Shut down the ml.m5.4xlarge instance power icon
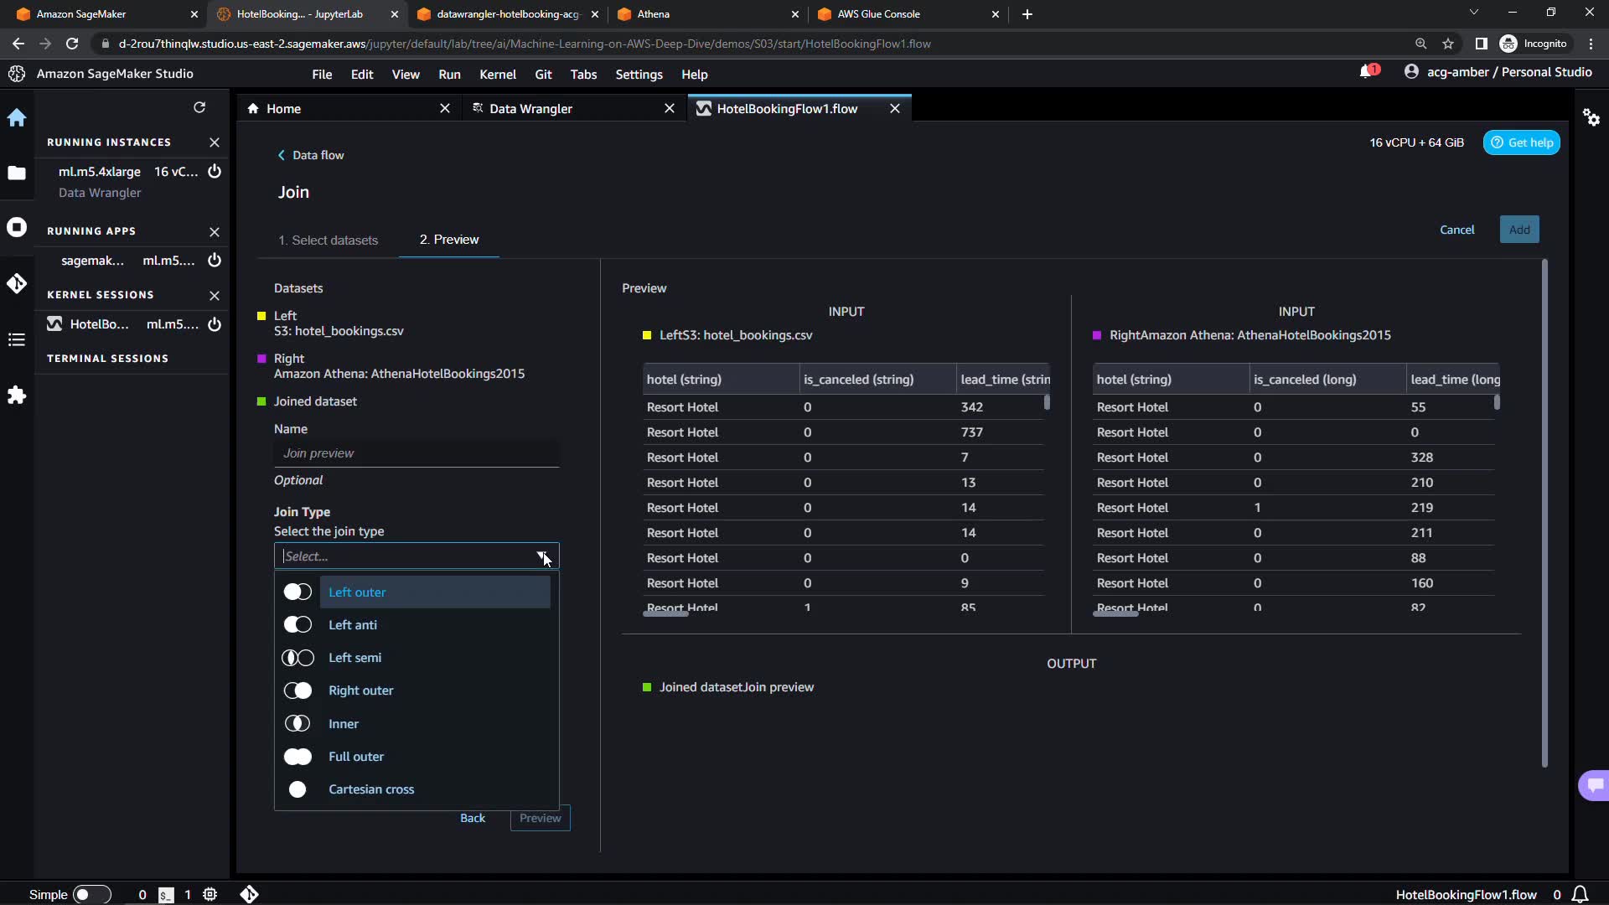Screen dimensions: 1609x905 (x=215, y=172)
